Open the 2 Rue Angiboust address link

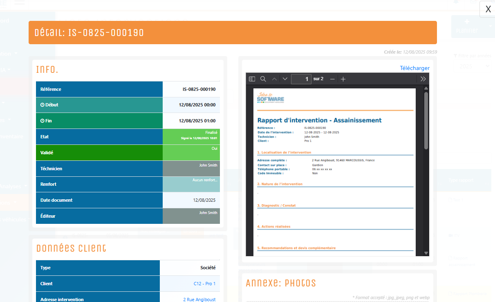pos(199,300)
